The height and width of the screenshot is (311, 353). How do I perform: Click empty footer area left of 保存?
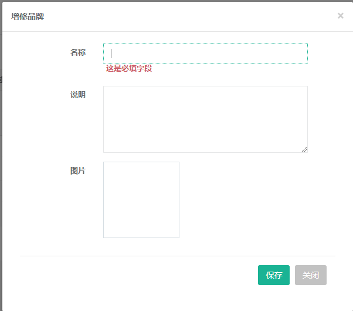(x=135, y=275)
